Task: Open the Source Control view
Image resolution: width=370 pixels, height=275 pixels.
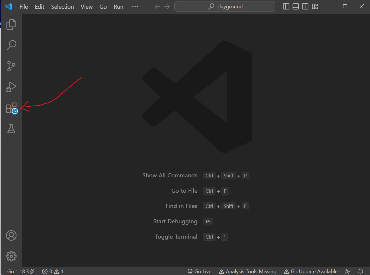Action: coord(11,66)
